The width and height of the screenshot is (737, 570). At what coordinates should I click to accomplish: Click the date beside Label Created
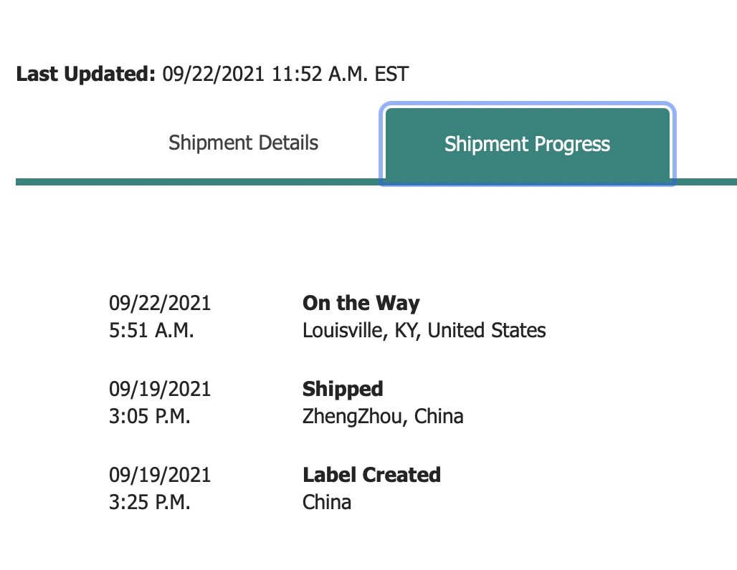[x=160, y=475]
